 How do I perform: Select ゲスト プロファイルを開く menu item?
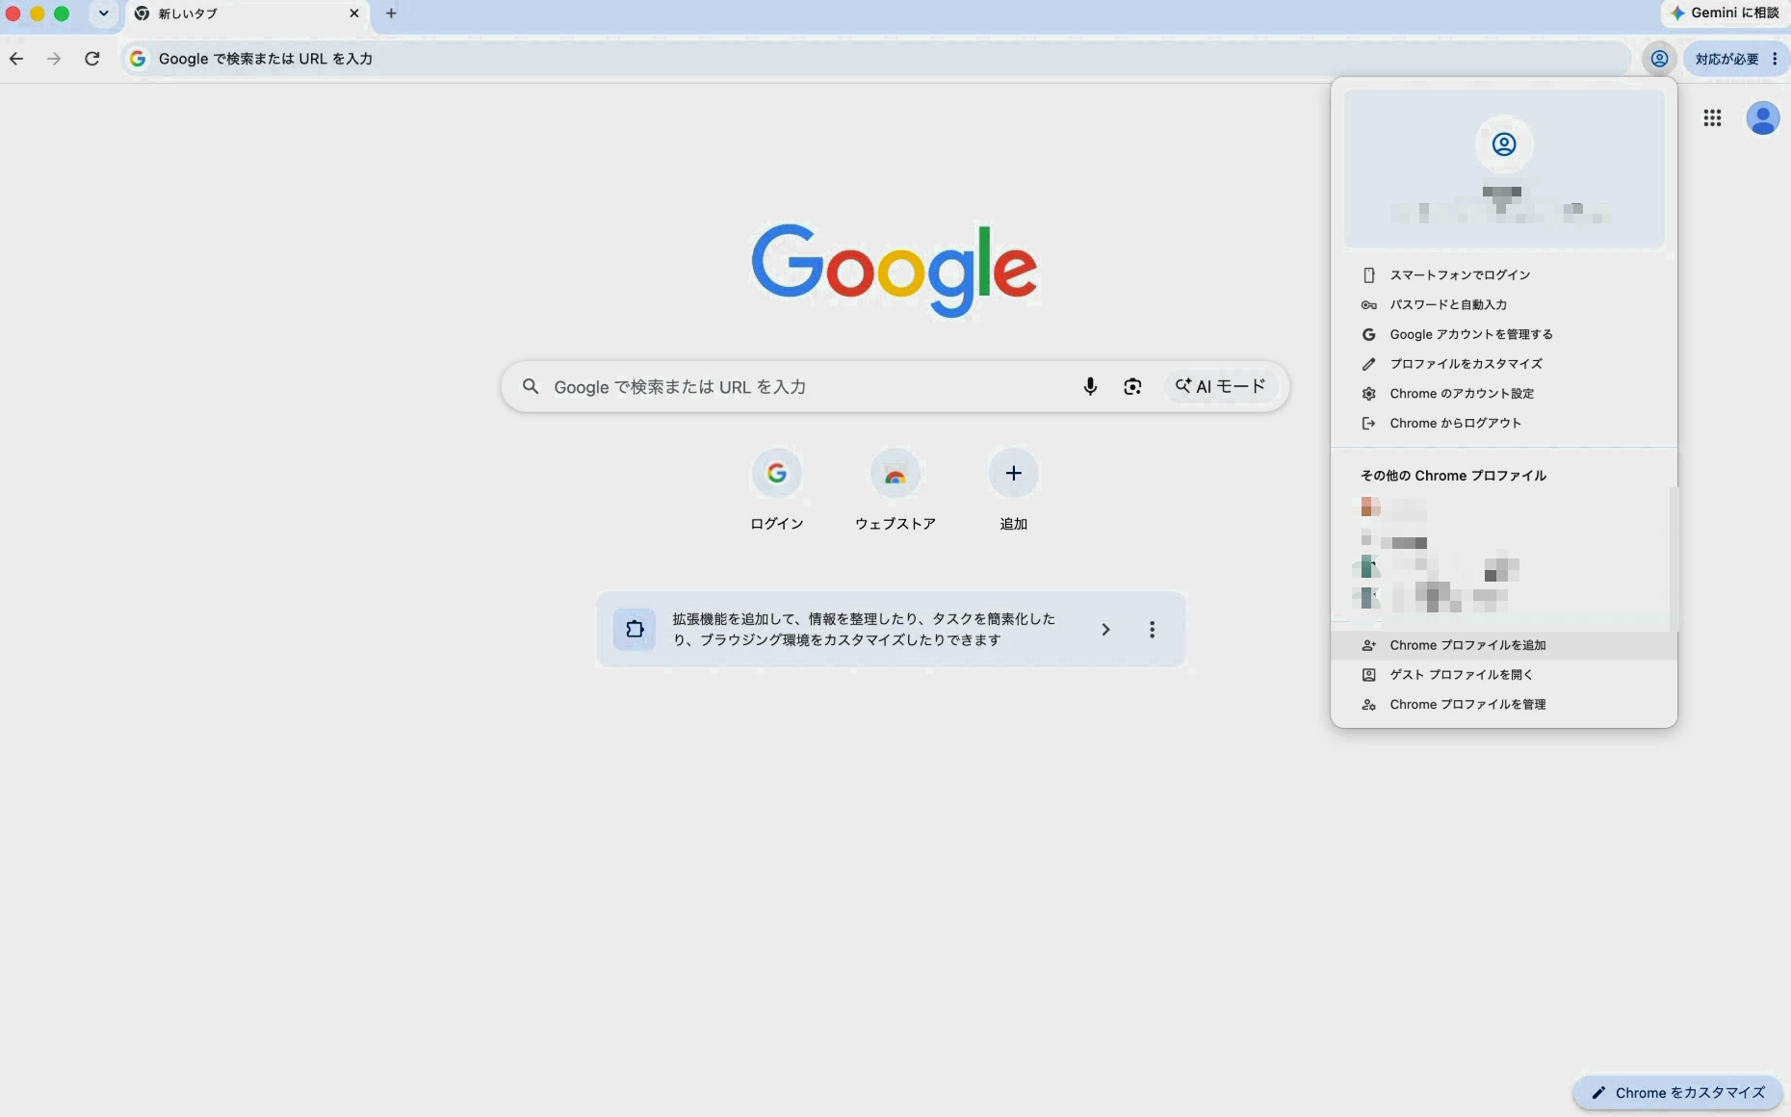point(1504,675)
